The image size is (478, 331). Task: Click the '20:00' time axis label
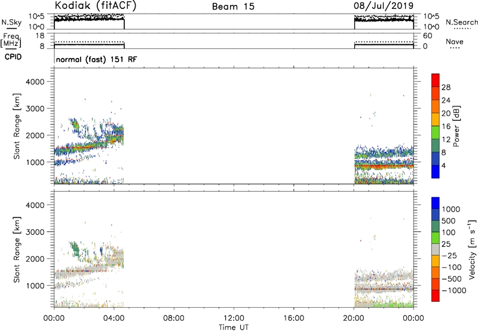pyautogui.click(x=354, y=318)
